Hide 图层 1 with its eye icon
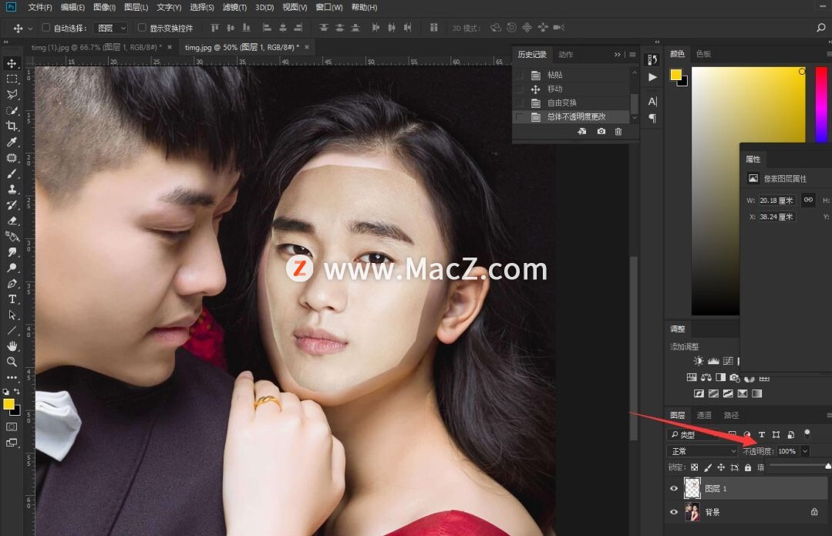 click(x=674, y=488)
